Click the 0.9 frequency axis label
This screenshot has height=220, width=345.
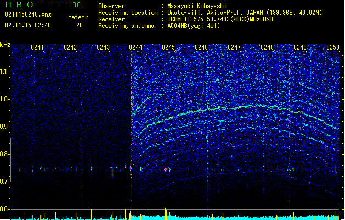(x=5, y=127)
